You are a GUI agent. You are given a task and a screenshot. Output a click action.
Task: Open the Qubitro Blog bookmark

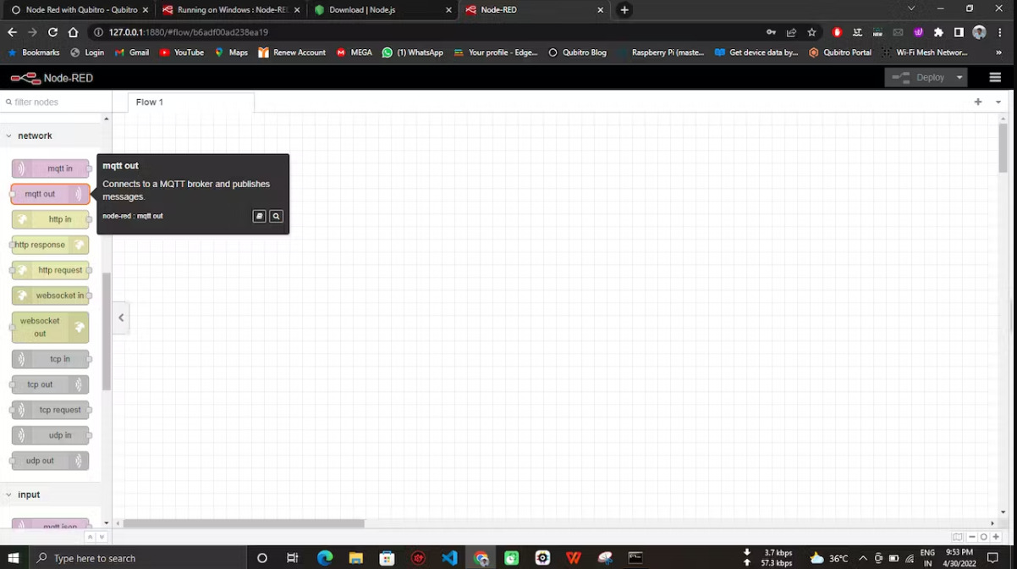click(577, 52)
